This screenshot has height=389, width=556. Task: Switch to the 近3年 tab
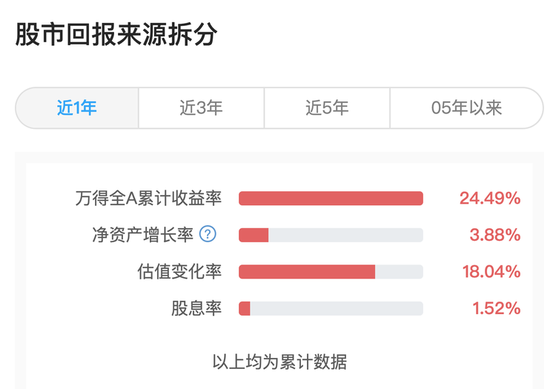pyautogui.click(x=201, y=108)
